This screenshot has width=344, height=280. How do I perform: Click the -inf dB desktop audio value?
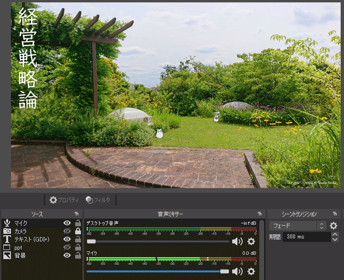(x=248, y=223)
